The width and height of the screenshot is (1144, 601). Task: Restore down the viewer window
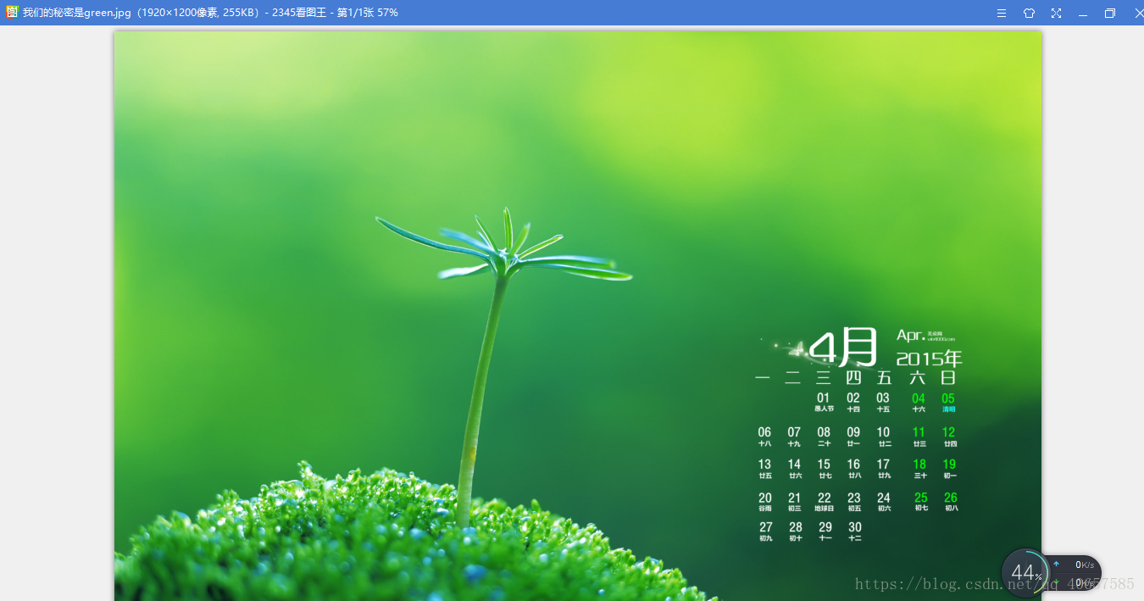[x=1110, y=13]
